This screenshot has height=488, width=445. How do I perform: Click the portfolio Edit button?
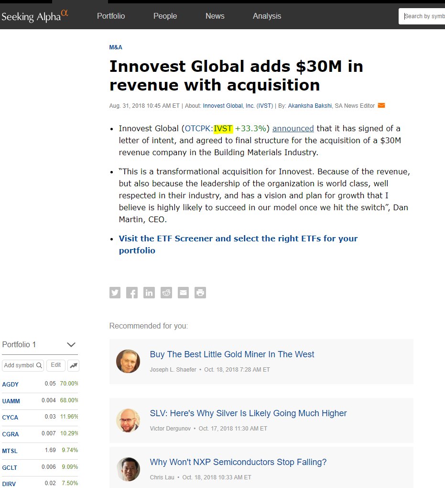coord(56,365)
